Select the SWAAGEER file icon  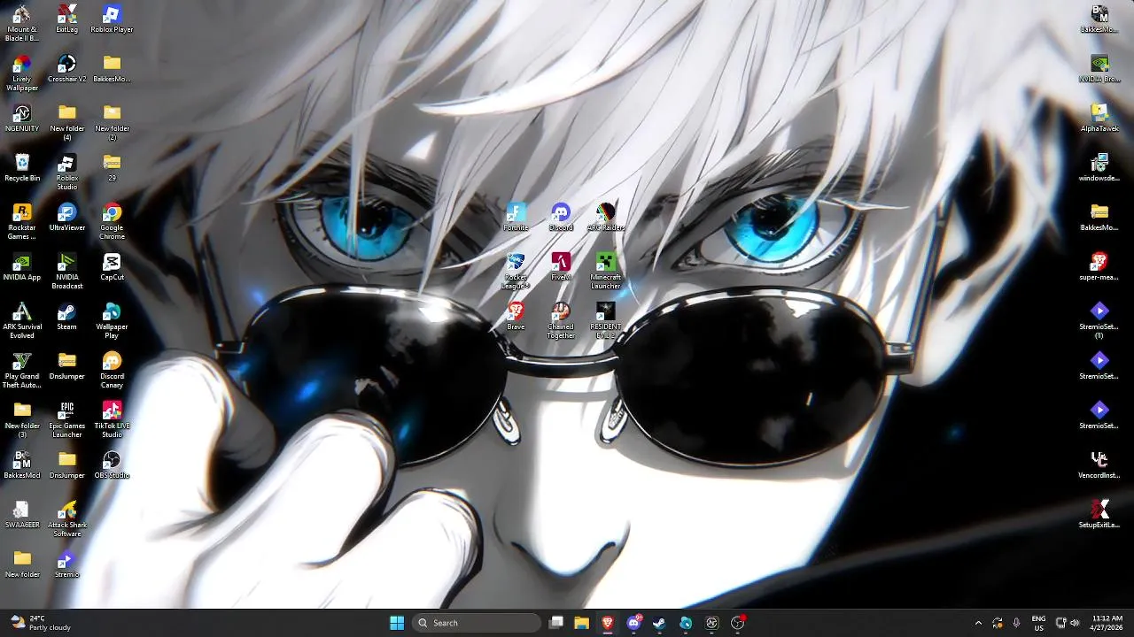coord(22,515)
